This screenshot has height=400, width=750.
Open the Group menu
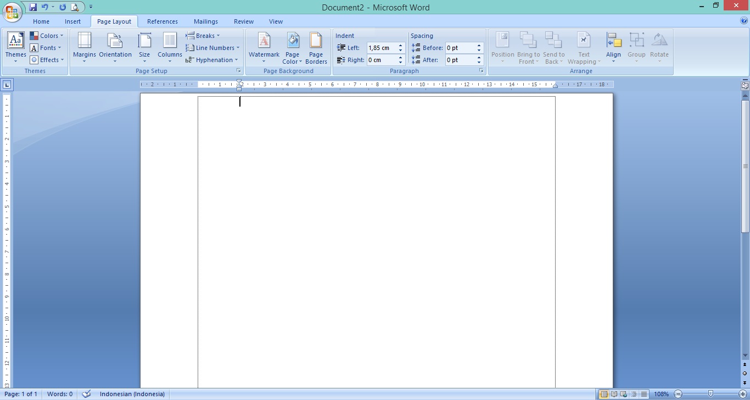pos(636,47)
